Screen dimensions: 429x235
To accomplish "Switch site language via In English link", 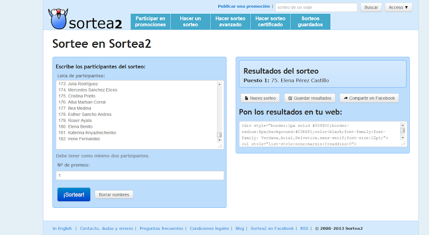I will tap(62, 228).
